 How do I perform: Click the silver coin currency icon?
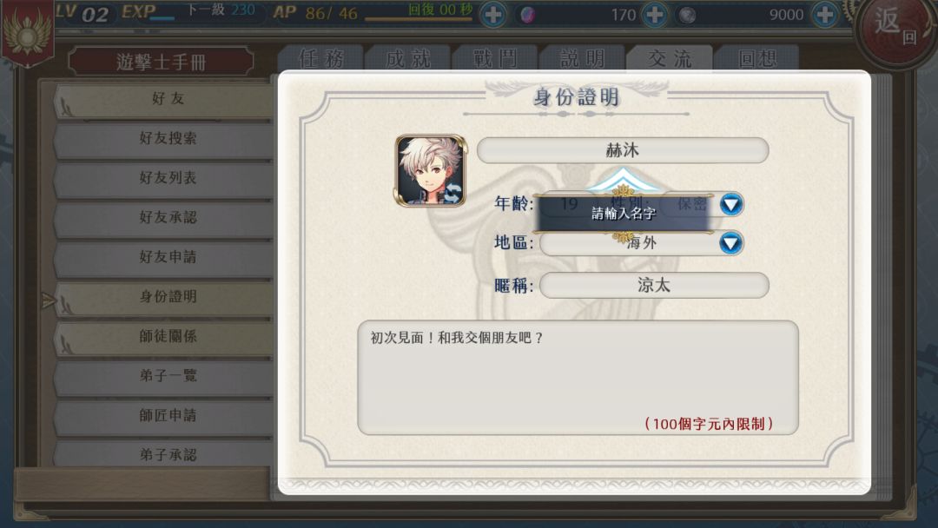tap(687, 15)
